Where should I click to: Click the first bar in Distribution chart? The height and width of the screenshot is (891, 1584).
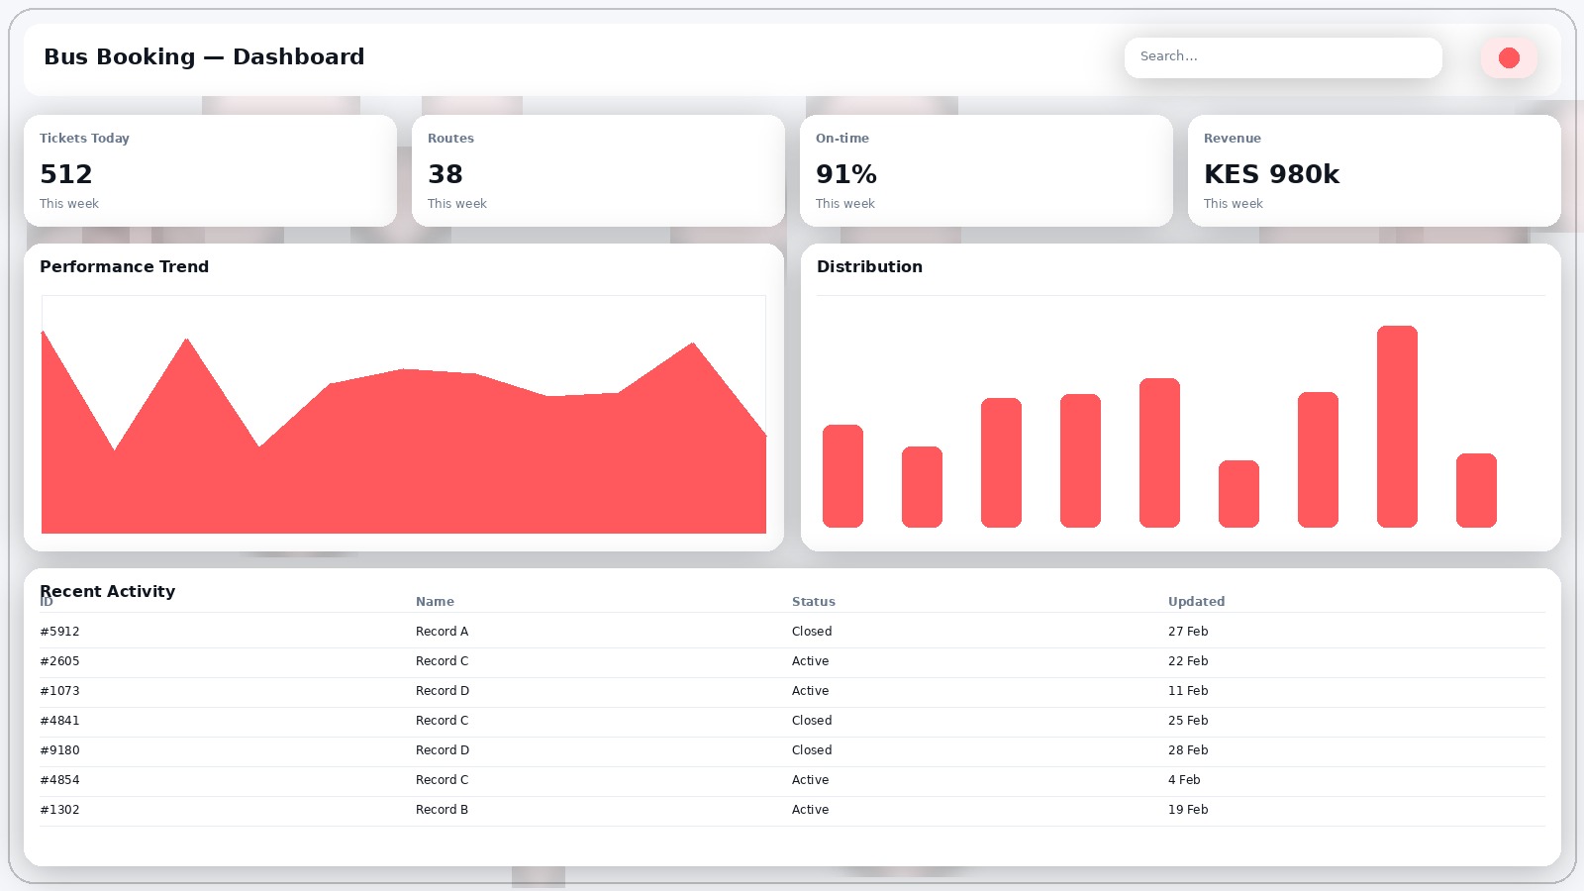click(842, 475)
